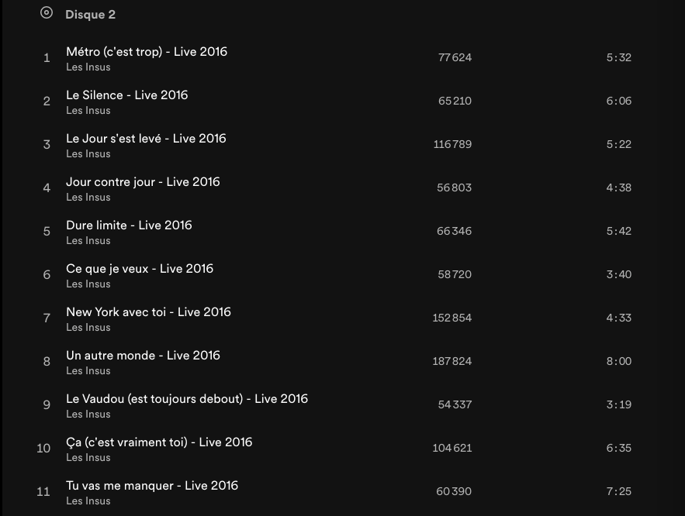Click Tu vas me manquer - Live 2016

pos(152,486)
